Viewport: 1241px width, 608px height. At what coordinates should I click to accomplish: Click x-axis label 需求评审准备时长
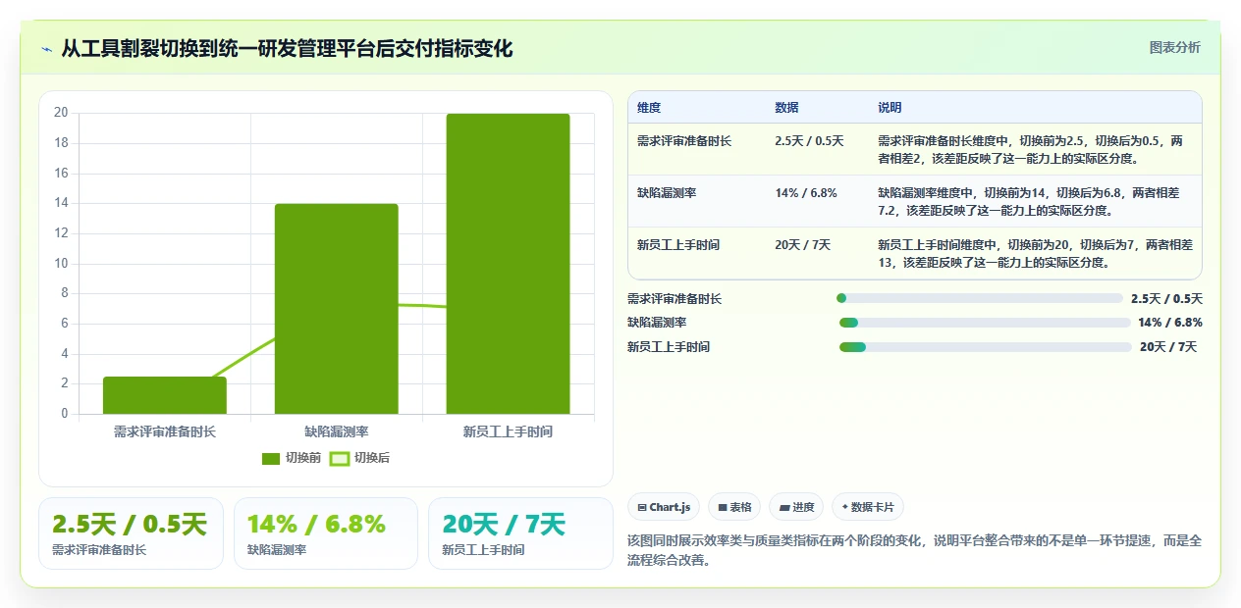(x=165, y=431)
